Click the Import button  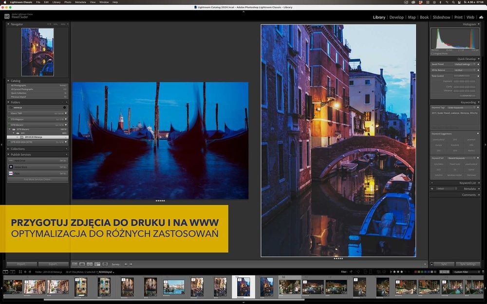pos(21,264)
